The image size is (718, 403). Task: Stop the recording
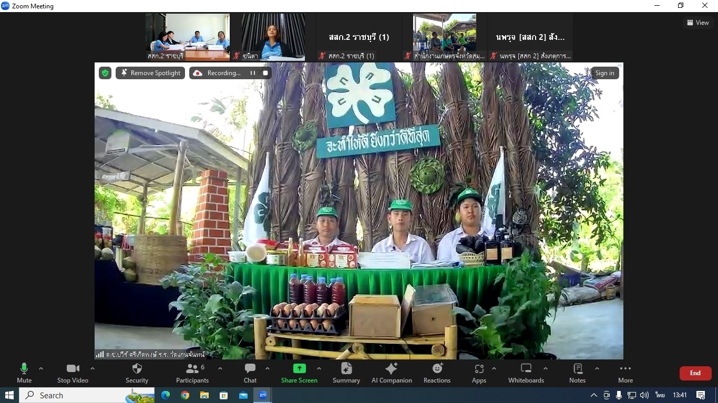pyautogui.click(x=265, y=73)
